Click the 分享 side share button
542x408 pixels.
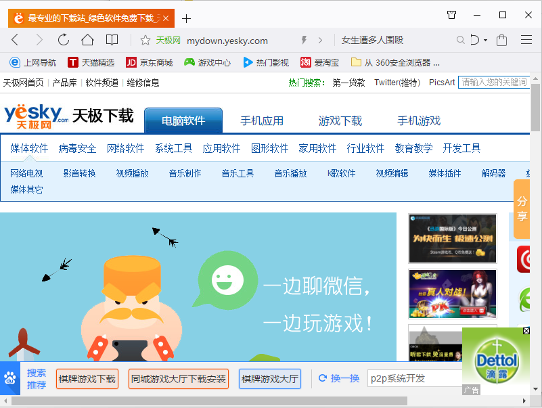(522, 209)
